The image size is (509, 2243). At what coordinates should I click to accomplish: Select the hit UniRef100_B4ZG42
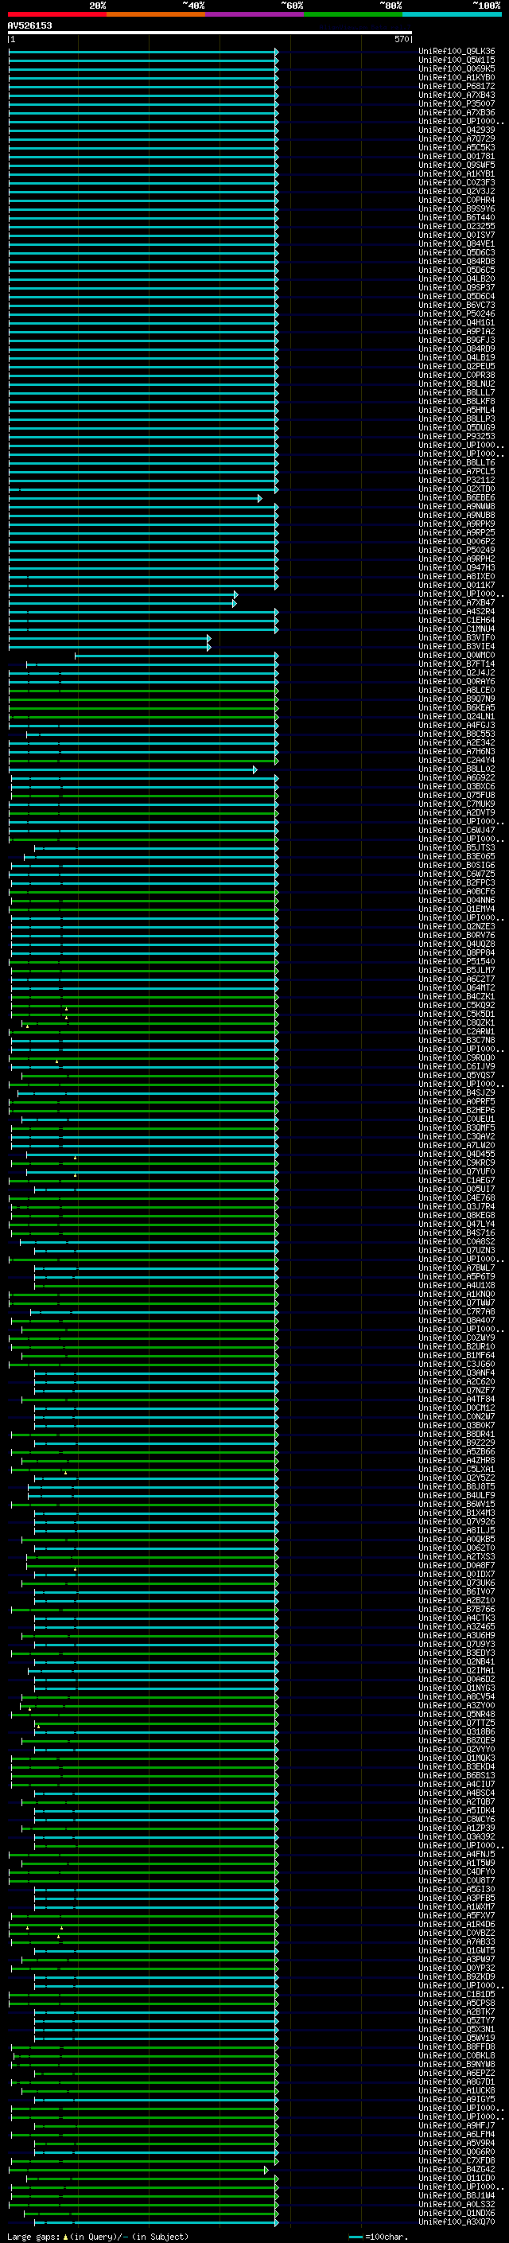click(457, 2169)
